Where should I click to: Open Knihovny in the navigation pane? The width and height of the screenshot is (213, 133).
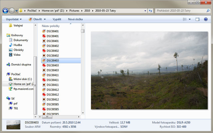pos(15,35)
